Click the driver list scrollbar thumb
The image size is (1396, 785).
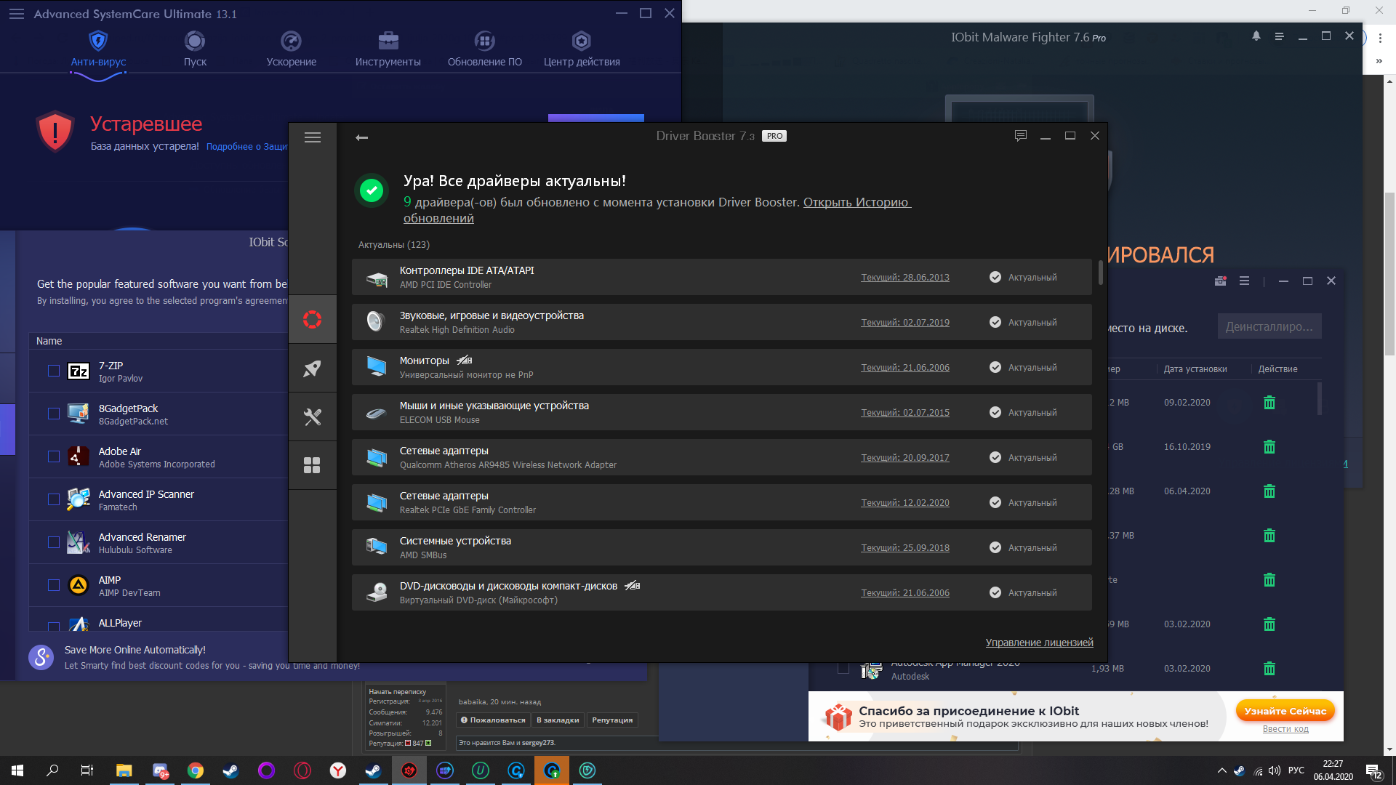pos(1100,272)
